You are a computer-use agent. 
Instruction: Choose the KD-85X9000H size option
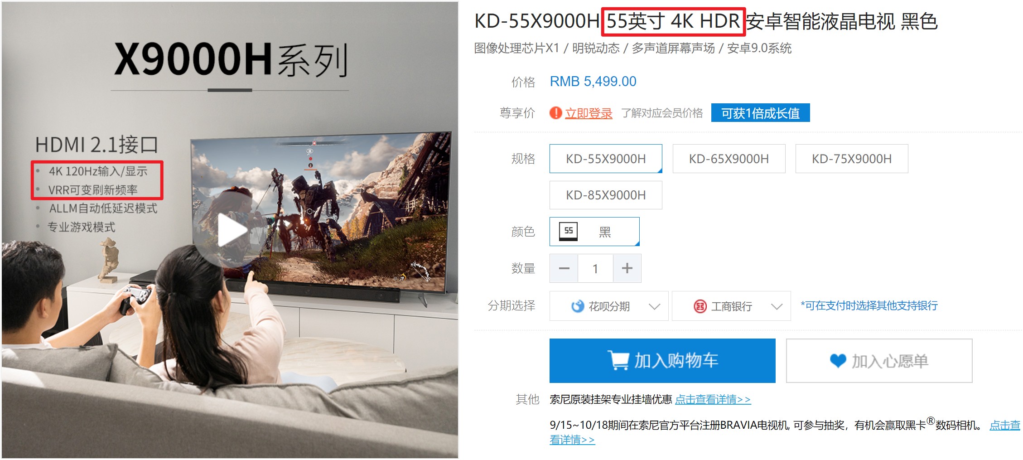coord(606,195)
